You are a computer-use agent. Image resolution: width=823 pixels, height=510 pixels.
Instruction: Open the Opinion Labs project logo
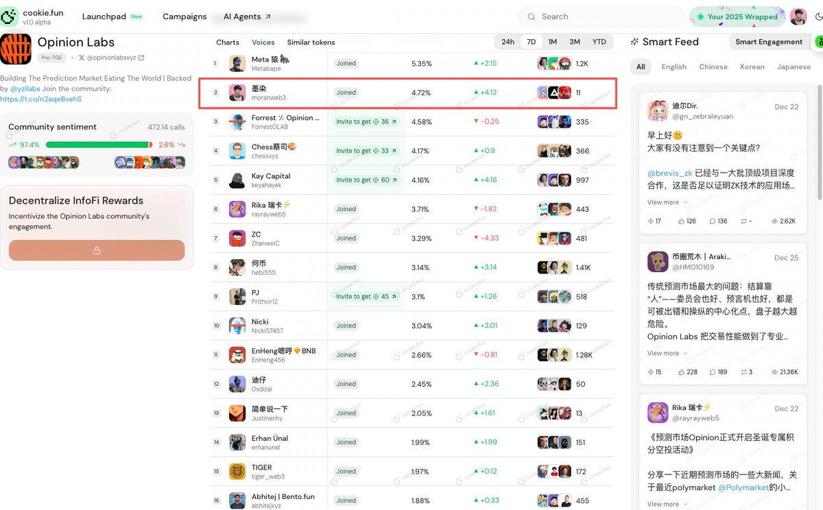coord(16,49)
